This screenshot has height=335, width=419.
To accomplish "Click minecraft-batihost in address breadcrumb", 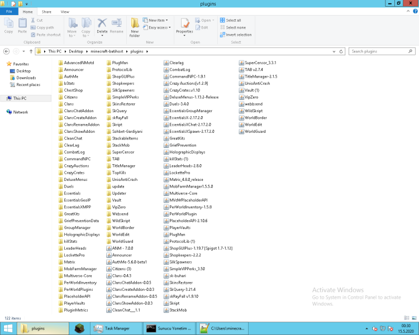I will pyautogui.click(x=107, y=51).
